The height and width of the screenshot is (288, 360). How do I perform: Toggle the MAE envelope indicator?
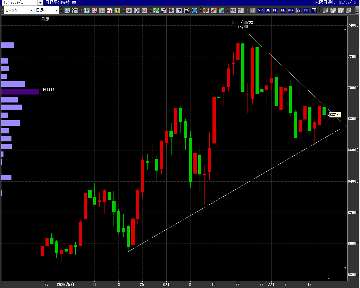click(276, 10)
